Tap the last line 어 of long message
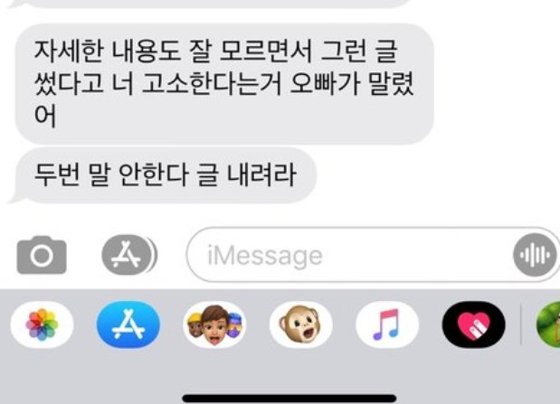The width and height of the screenshot is (560, 404). (x=45, y=116)
